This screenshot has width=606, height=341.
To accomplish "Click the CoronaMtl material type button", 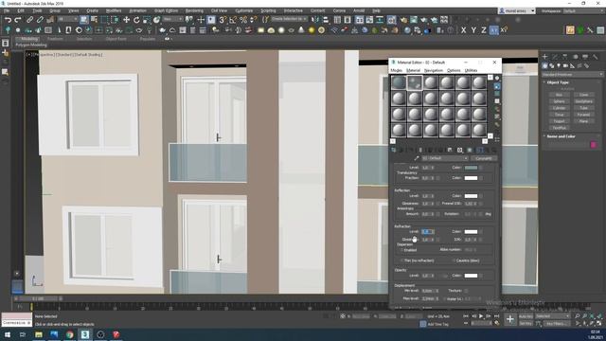I will 484,158.
